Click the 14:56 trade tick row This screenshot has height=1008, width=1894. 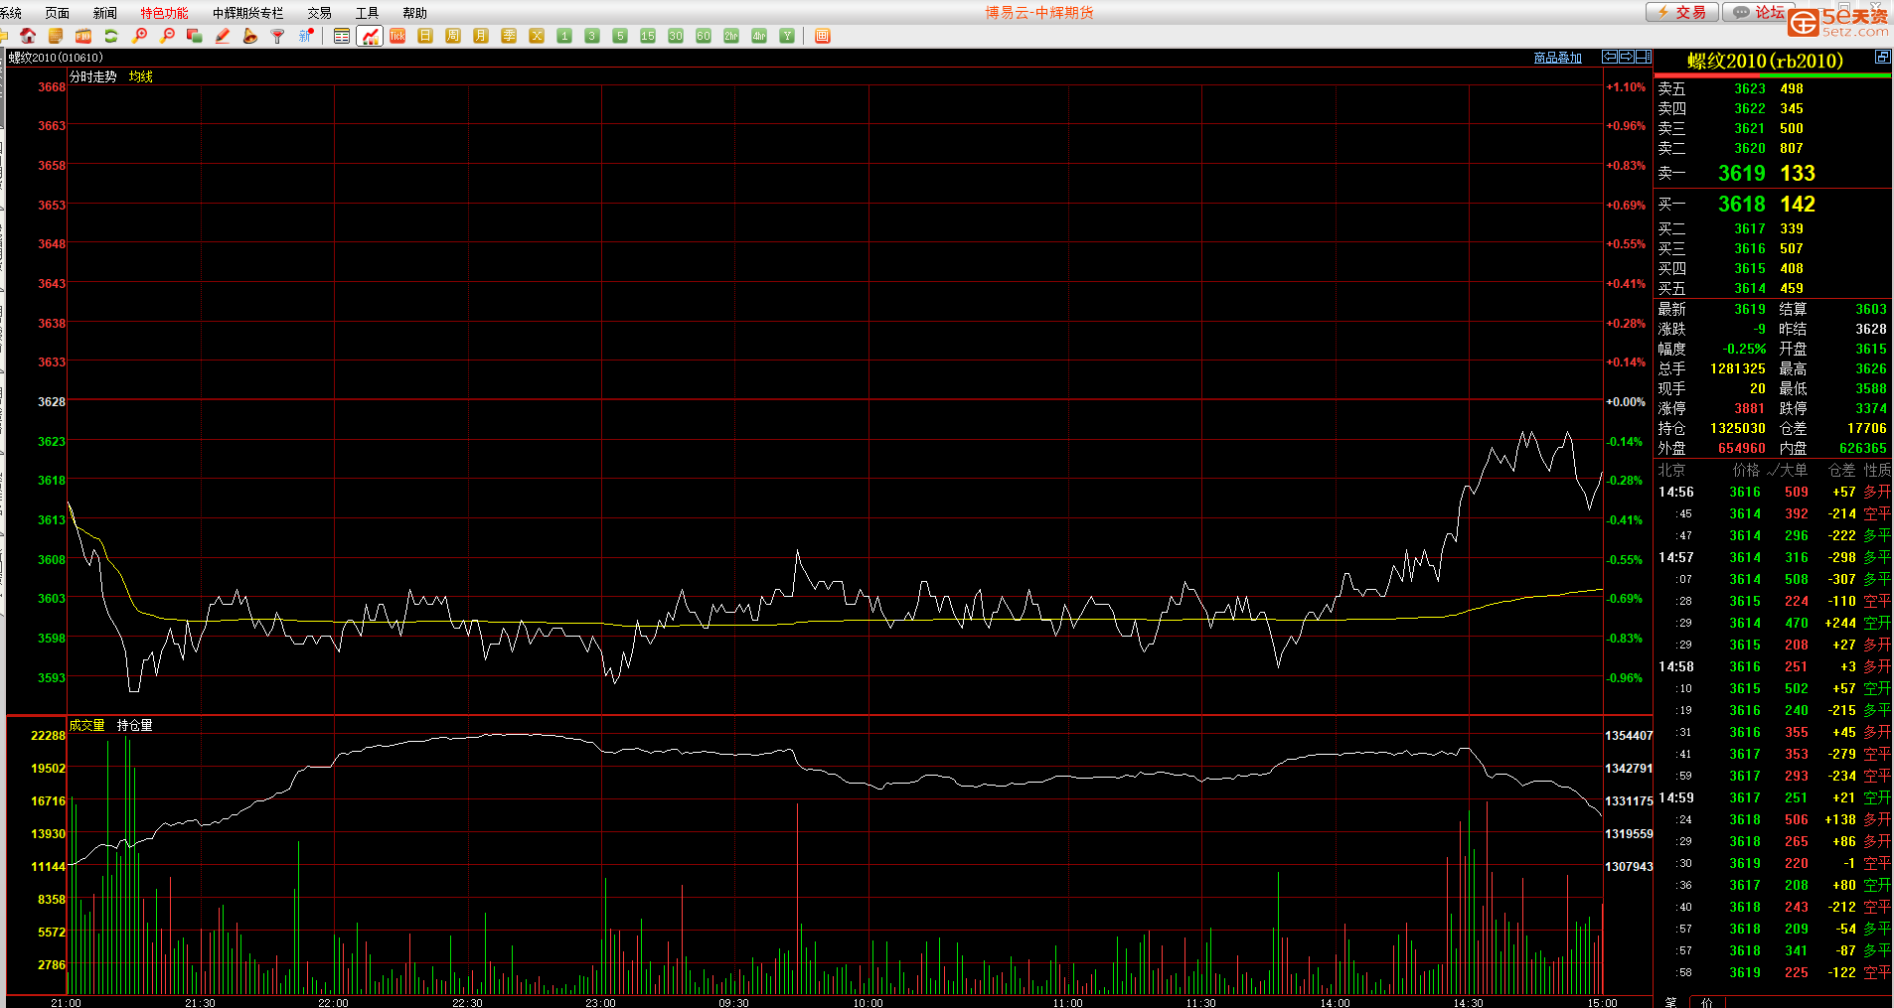[x=1774, y=492]
